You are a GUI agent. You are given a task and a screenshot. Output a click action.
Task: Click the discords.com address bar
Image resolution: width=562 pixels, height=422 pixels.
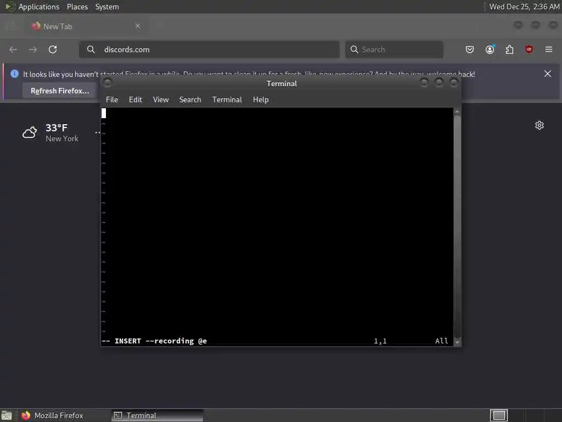click(x=209, y=49)
